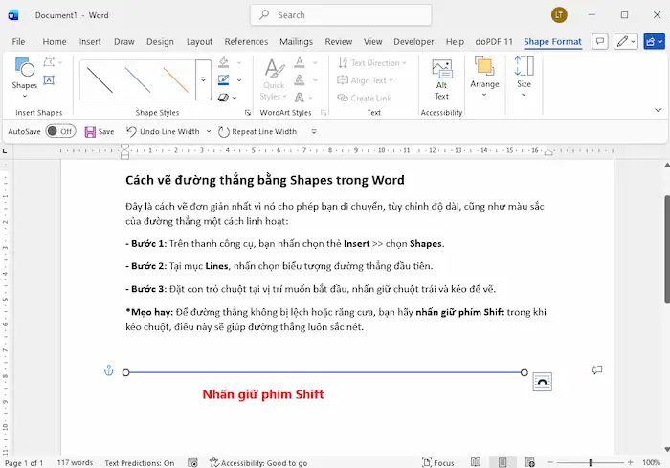Click the Save icon in Quick Access toolbar

pyautogui.click(x=90, y=131)
